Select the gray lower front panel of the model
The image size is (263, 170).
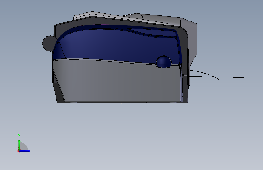(117, 80)
